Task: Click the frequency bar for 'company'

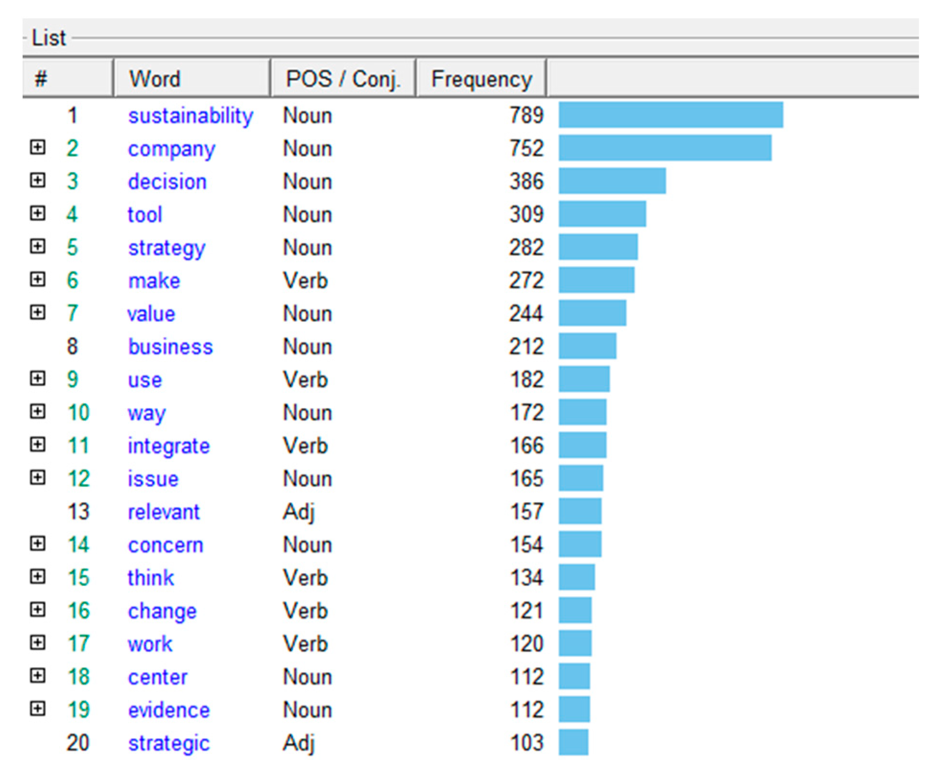Action: pyautogui.click(x=665, y=148)
